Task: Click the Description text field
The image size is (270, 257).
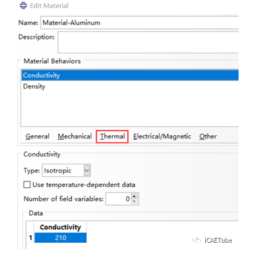Action: tap(148, 42)
